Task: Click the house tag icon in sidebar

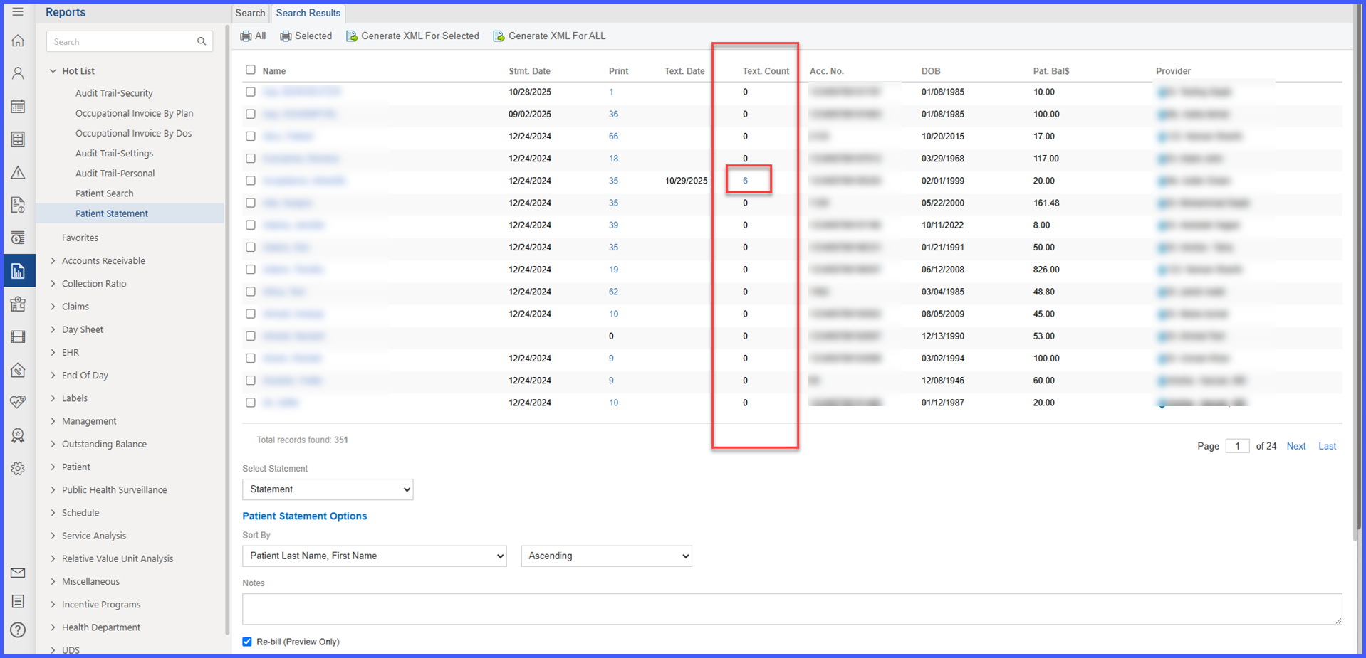Action: point(18,370)
